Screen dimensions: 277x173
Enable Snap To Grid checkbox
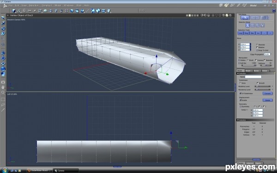(x=257, y=50)
